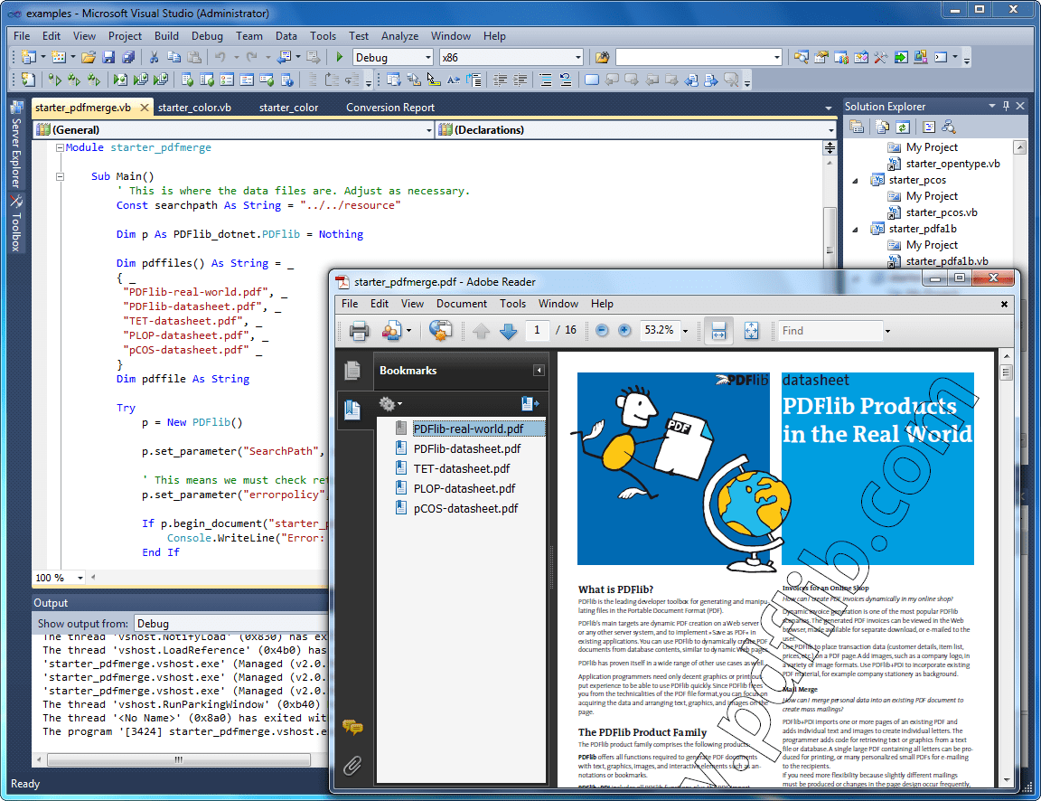Open Properties Window icon in Visual Studio toolbar

tap(821, 58)
